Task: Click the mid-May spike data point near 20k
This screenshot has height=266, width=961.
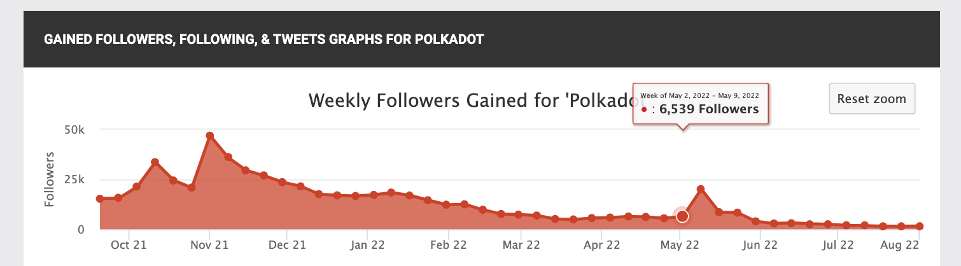Action: point(701,189)
